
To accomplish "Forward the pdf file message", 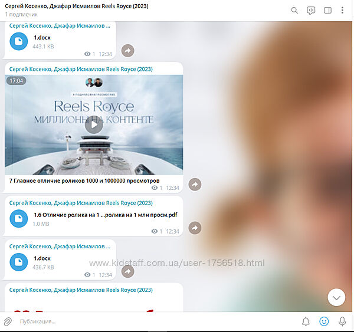I will 195,228.
